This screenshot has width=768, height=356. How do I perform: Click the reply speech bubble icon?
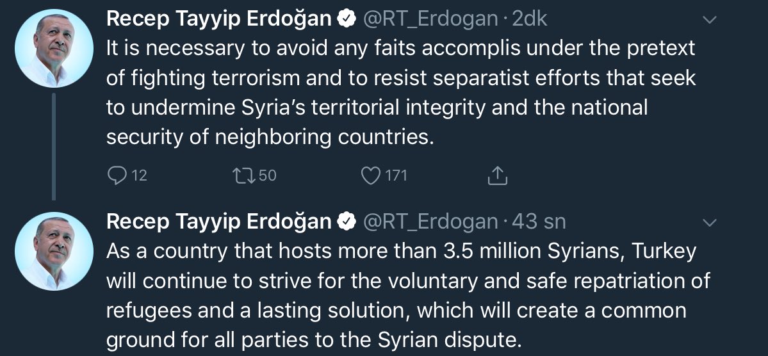point(118,175)
